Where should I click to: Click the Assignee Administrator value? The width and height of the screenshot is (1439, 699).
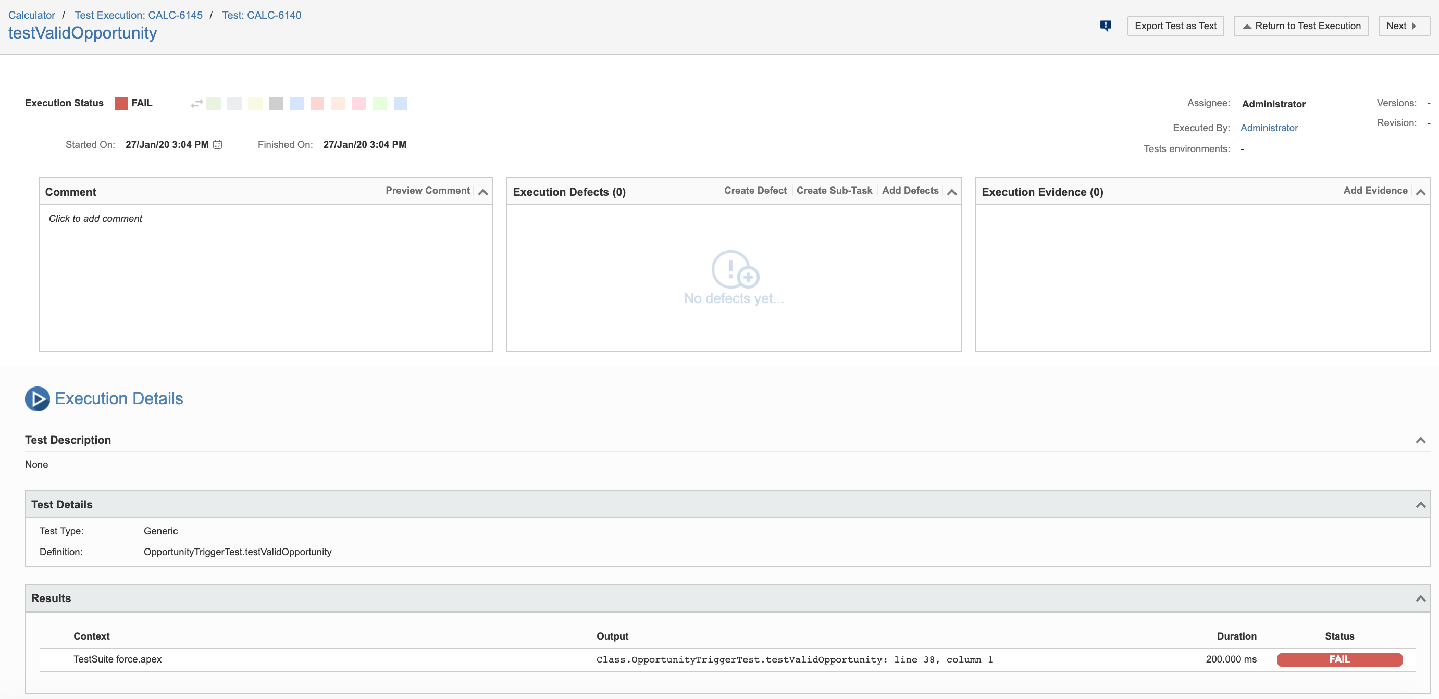click(x=1274, y=104)
